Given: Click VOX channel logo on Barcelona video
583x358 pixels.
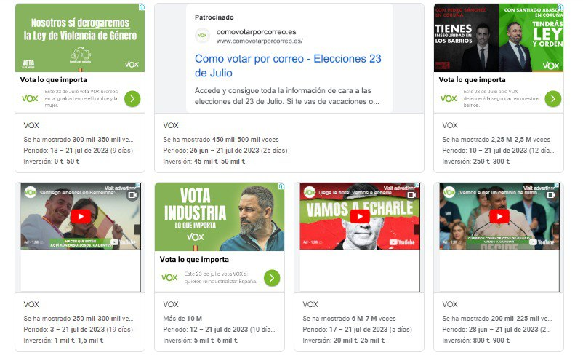Looking at the screenshot, I should pos(30,192).
